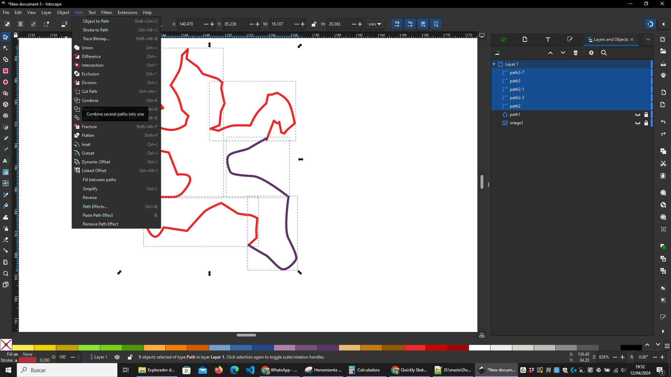Select the Zoom tool in toolbox
This screenshot has height=377, width=671.
pyautogui.click(x=6, y=273)
